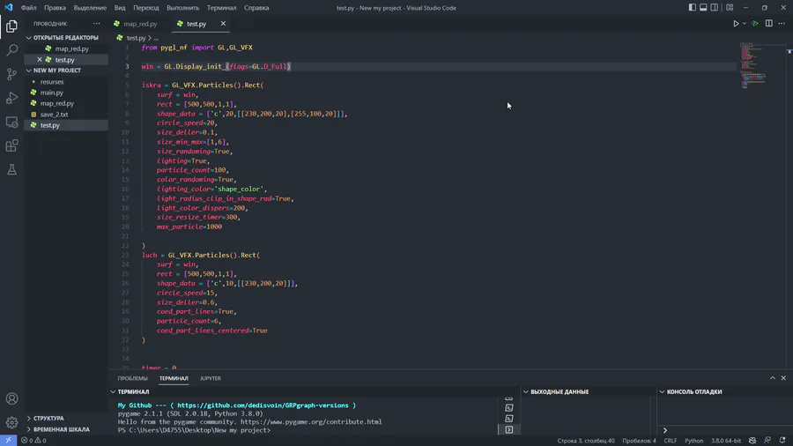Click line and column indicator in status bar
Image resolution: width=793 pixels, height=446 pixels.
pyautogui.click(x=586, y=441)
